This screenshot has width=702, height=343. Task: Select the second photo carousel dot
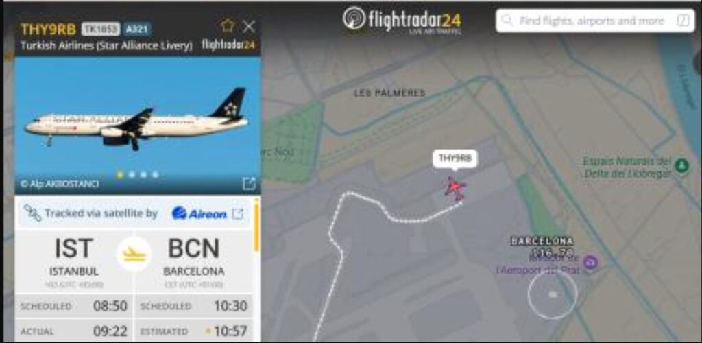132,175
